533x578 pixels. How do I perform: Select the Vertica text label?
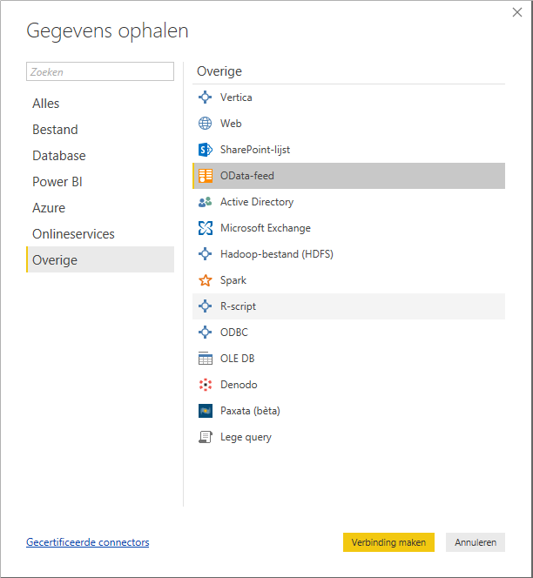click(236, 97)
